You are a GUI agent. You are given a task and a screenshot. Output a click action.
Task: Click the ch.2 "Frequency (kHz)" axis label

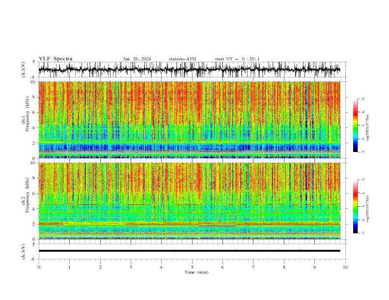[x=27, y=195]
